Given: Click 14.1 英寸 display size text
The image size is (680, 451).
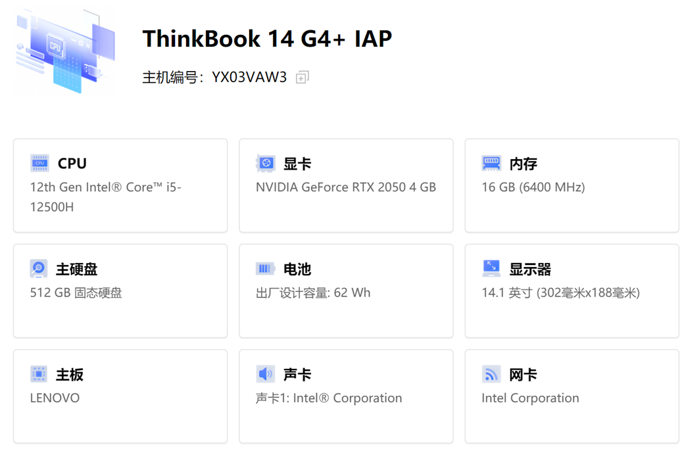Looking at the screenshot, I should (x=561, y=293).
